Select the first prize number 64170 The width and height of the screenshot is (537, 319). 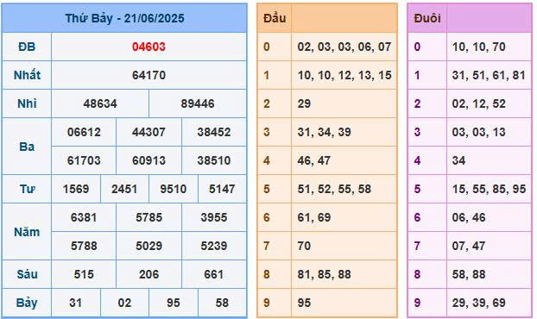(x=148, y=75)
